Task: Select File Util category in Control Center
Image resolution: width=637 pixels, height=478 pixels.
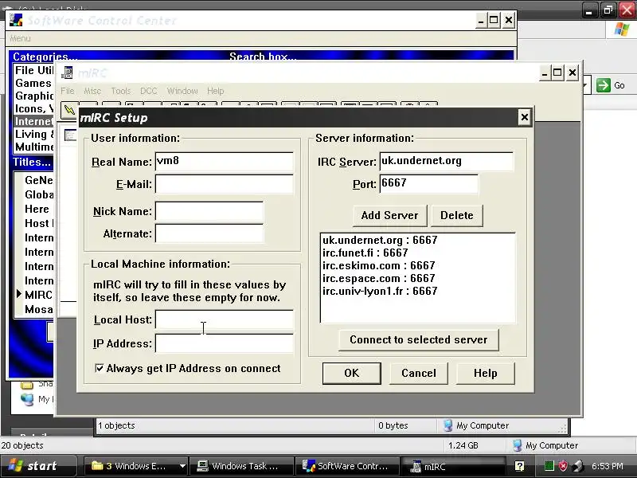Action: click(x=33, y=70)
